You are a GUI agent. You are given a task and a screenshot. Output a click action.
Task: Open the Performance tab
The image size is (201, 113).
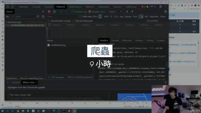point(75,7)
